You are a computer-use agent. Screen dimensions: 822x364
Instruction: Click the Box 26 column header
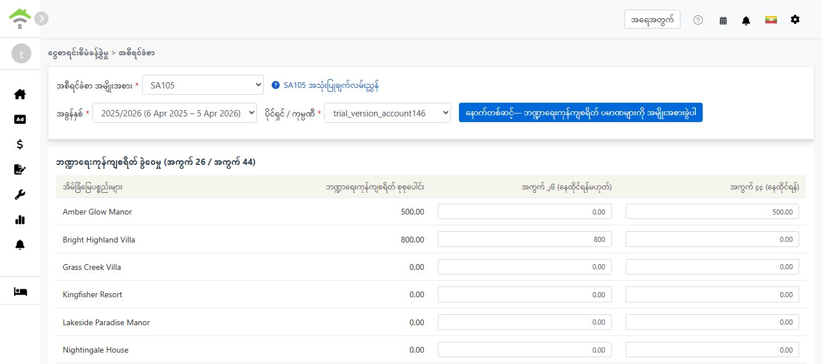tap(566, 187)
